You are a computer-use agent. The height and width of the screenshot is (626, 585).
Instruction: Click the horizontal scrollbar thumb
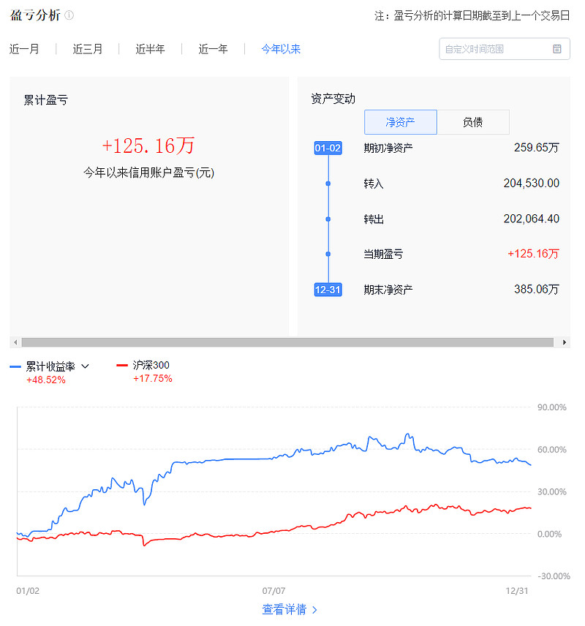tap(287, 342)
